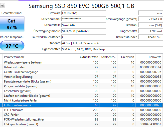Click the Übertragungsmodus field SATA/600 | SATA/600
The height and width of the screenshot is (129, 164).
84,31
